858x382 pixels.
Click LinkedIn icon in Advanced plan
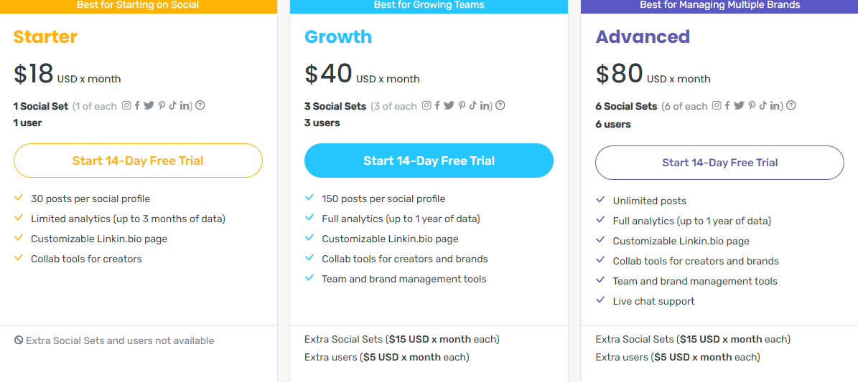pos(775,105)
